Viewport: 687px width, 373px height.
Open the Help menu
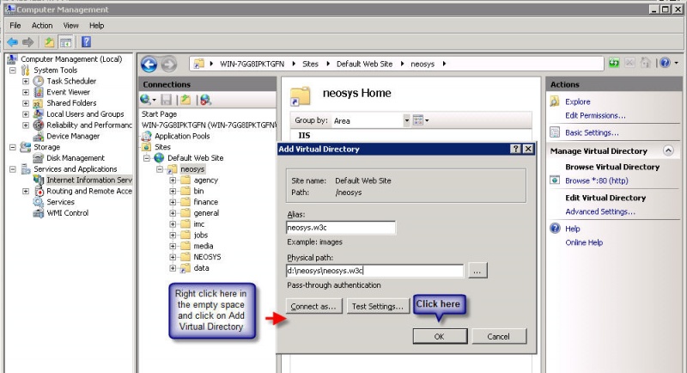[96, 26]
